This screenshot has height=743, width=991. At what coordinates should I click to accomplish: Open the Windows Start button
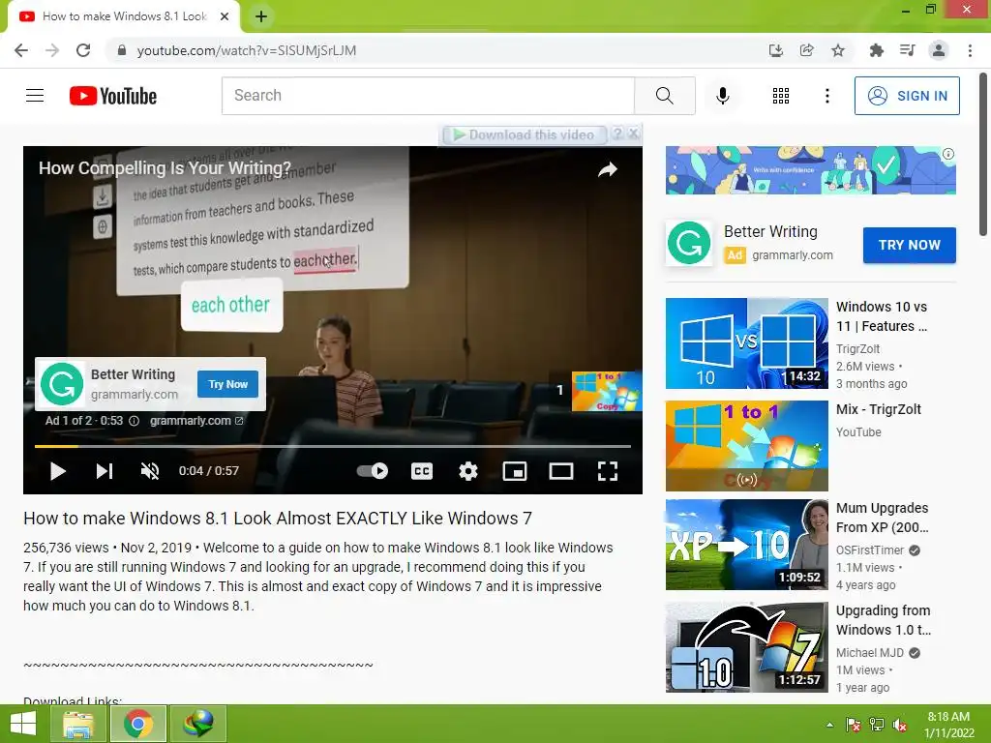click(23, 724)
